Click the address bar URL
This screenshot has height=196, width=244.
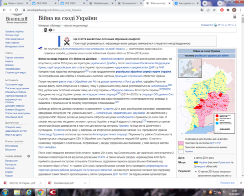(54, 10)
